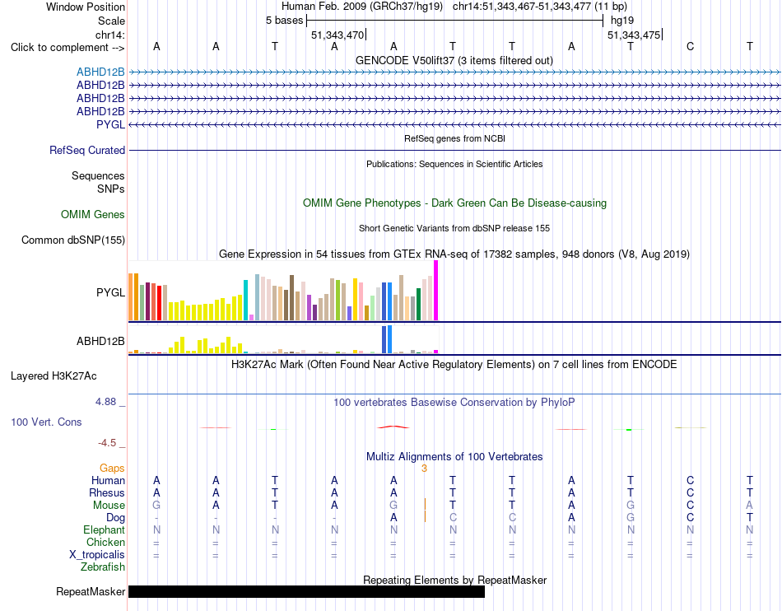This screenshot has width=782, height=611.
Task: Select the 'Click to complement -->' label
Action: pos(67,48)
